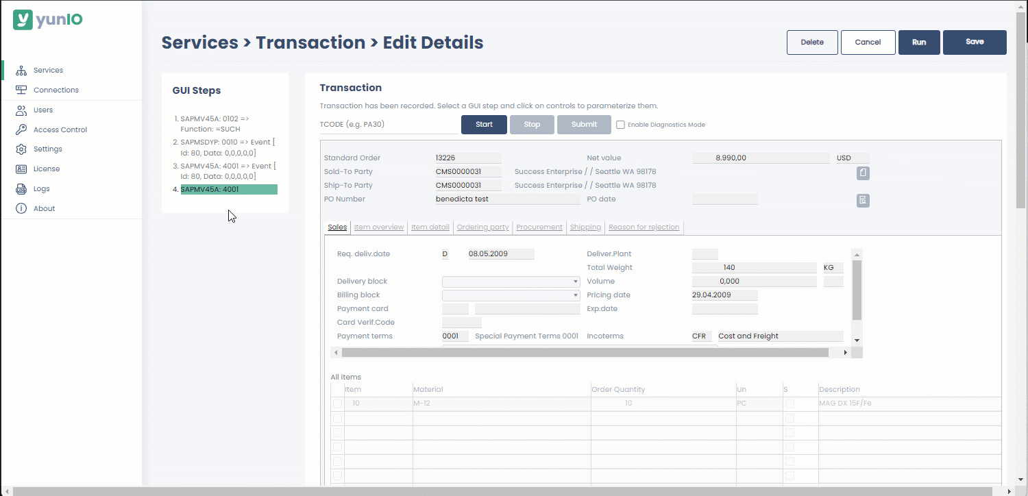
Task: Click the License card icon
Action: pos(21,169)
